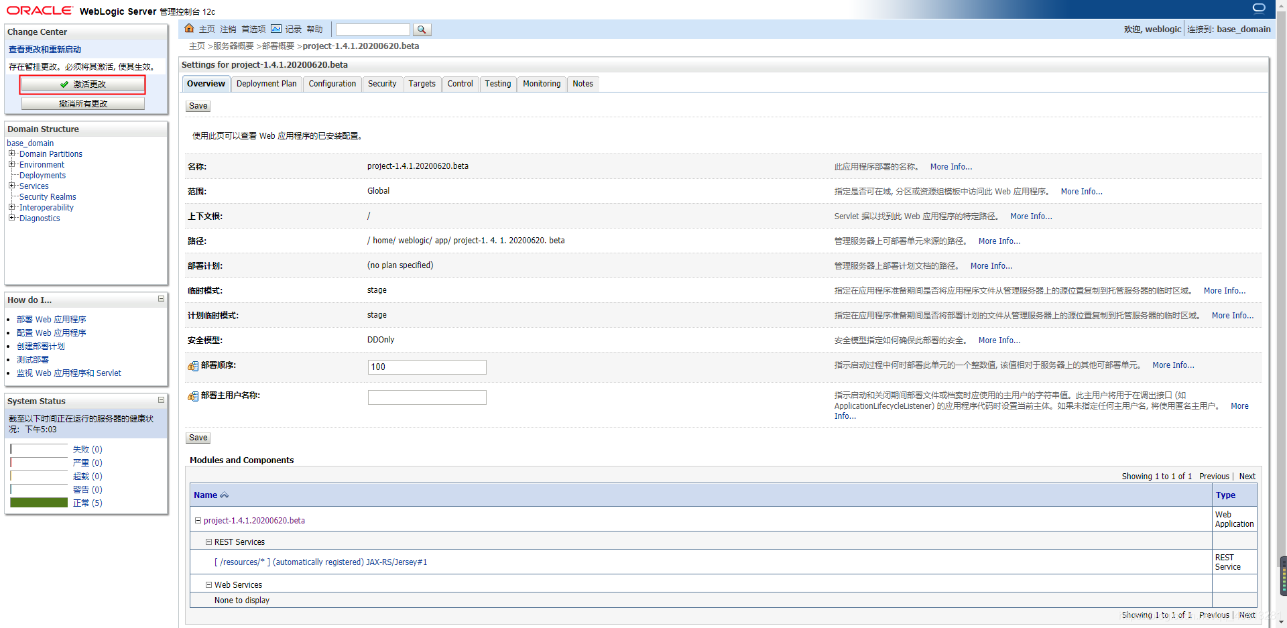Select the Overview tab
Viewport: 1287px width, 628px height.
click(x=206, y=84)
